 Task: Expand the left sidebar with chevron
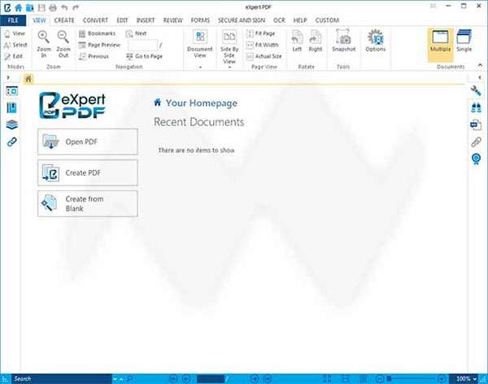coord(8,77)
